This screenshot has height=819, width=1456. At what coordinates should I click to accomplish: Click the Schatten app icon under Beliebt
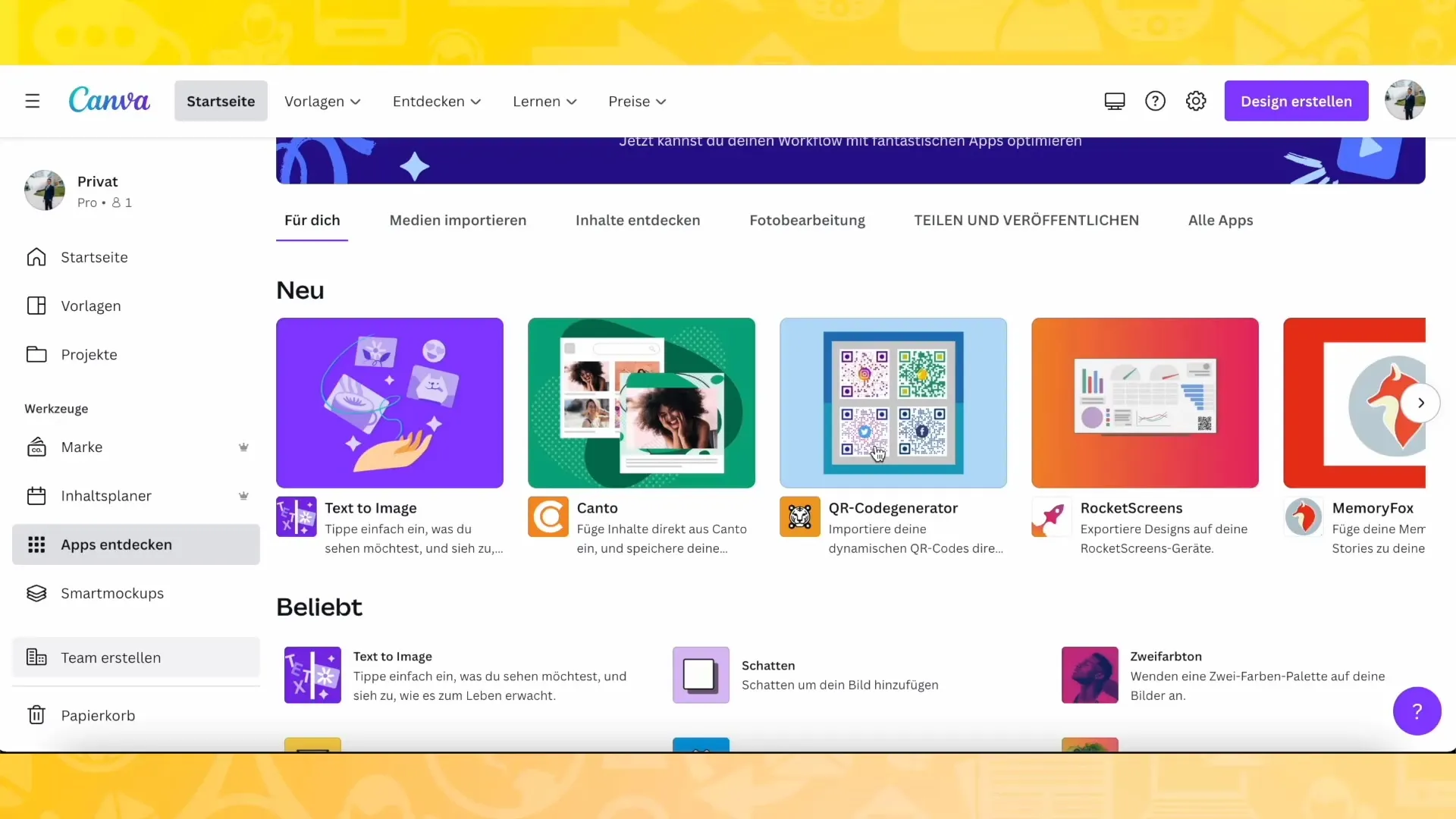tap(701, 675)
